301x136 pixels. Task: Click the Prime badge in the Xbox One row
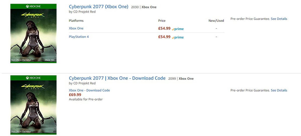(178, 29)
